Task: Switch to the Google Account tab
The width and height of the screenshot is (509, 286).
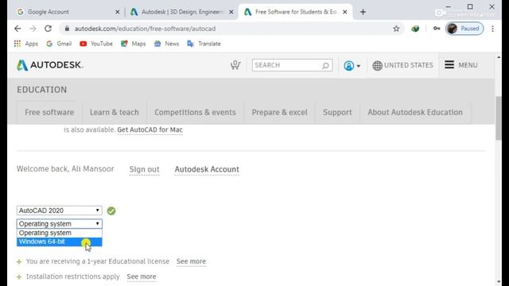Action: pos(65,12)
